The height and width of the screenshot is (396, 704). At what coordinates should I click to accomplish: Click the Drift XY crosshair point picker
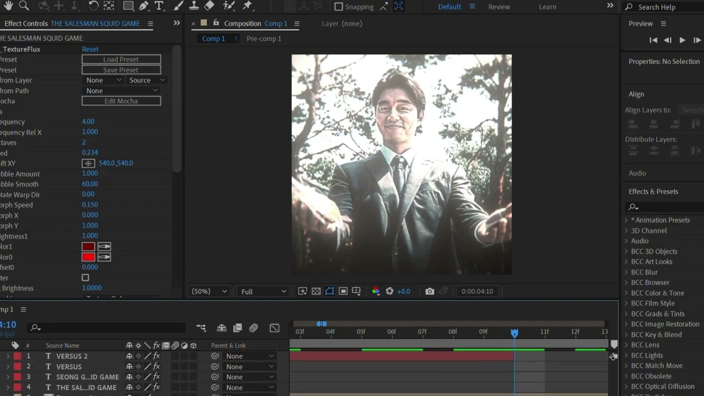point(88,163)
